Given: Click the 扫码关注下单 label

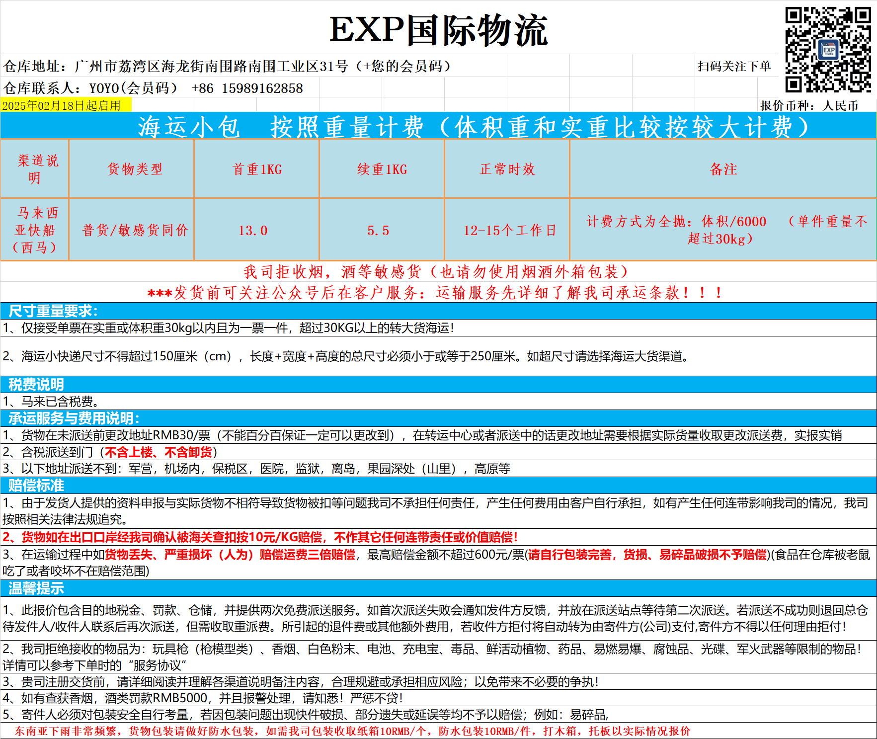Looking at the screenshot, I should pos(734,66).
